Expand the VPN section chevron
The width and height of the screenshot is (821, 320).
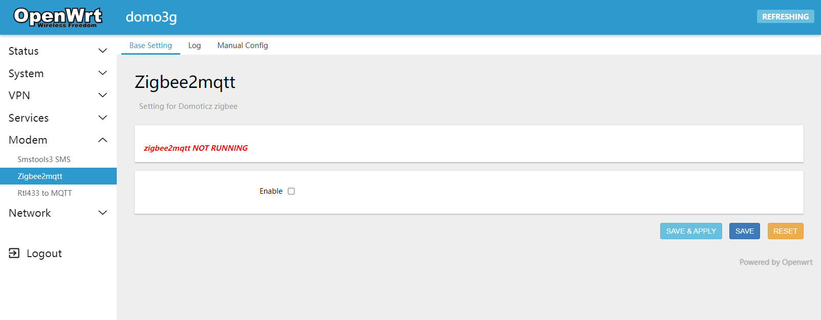(102, 95)
